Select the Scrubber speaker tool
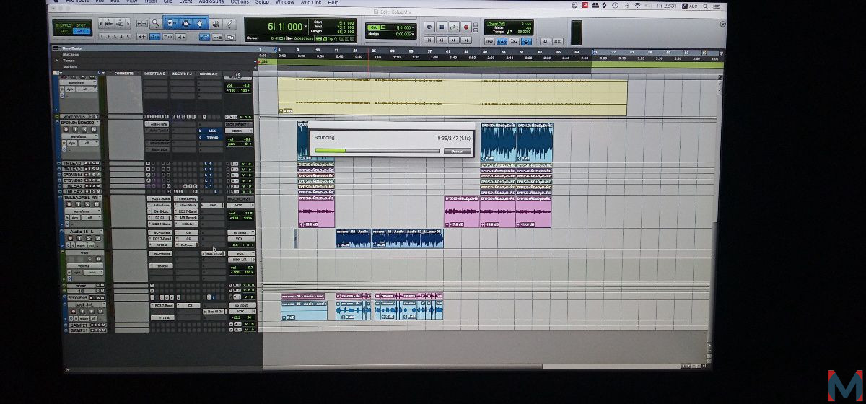 pos(215,24)
